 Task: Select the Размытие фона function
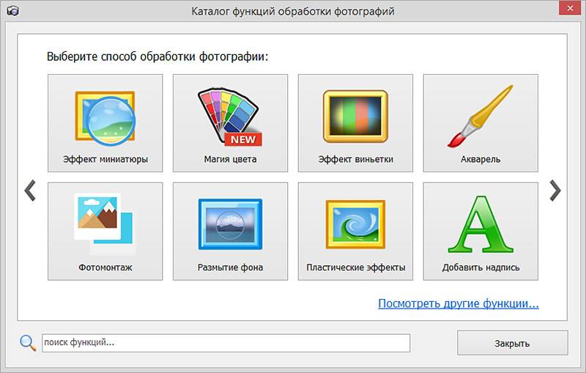(230, 232)
